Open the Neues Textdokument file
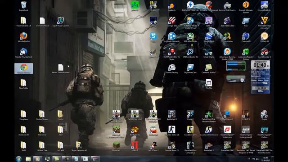 (61, 68)
